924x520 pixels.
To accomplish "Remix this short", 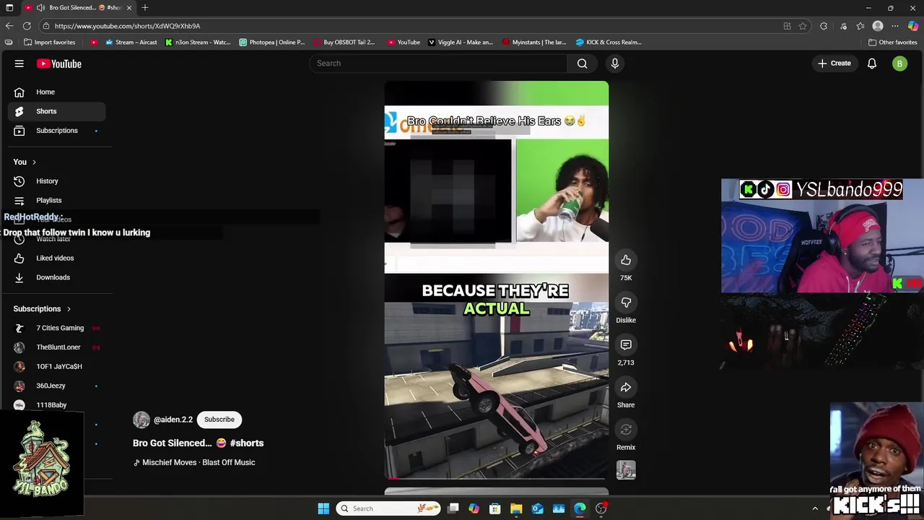I will 626,430.
